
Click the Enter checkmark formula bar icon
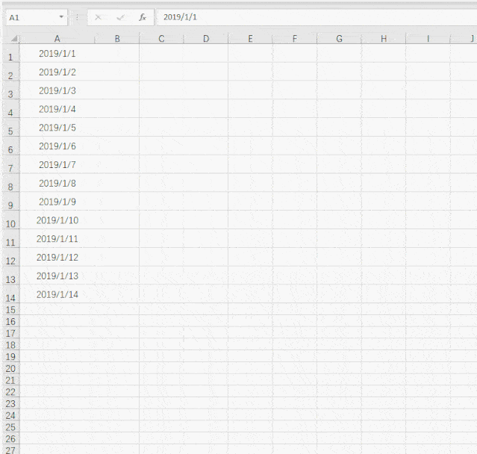[120, 17]
